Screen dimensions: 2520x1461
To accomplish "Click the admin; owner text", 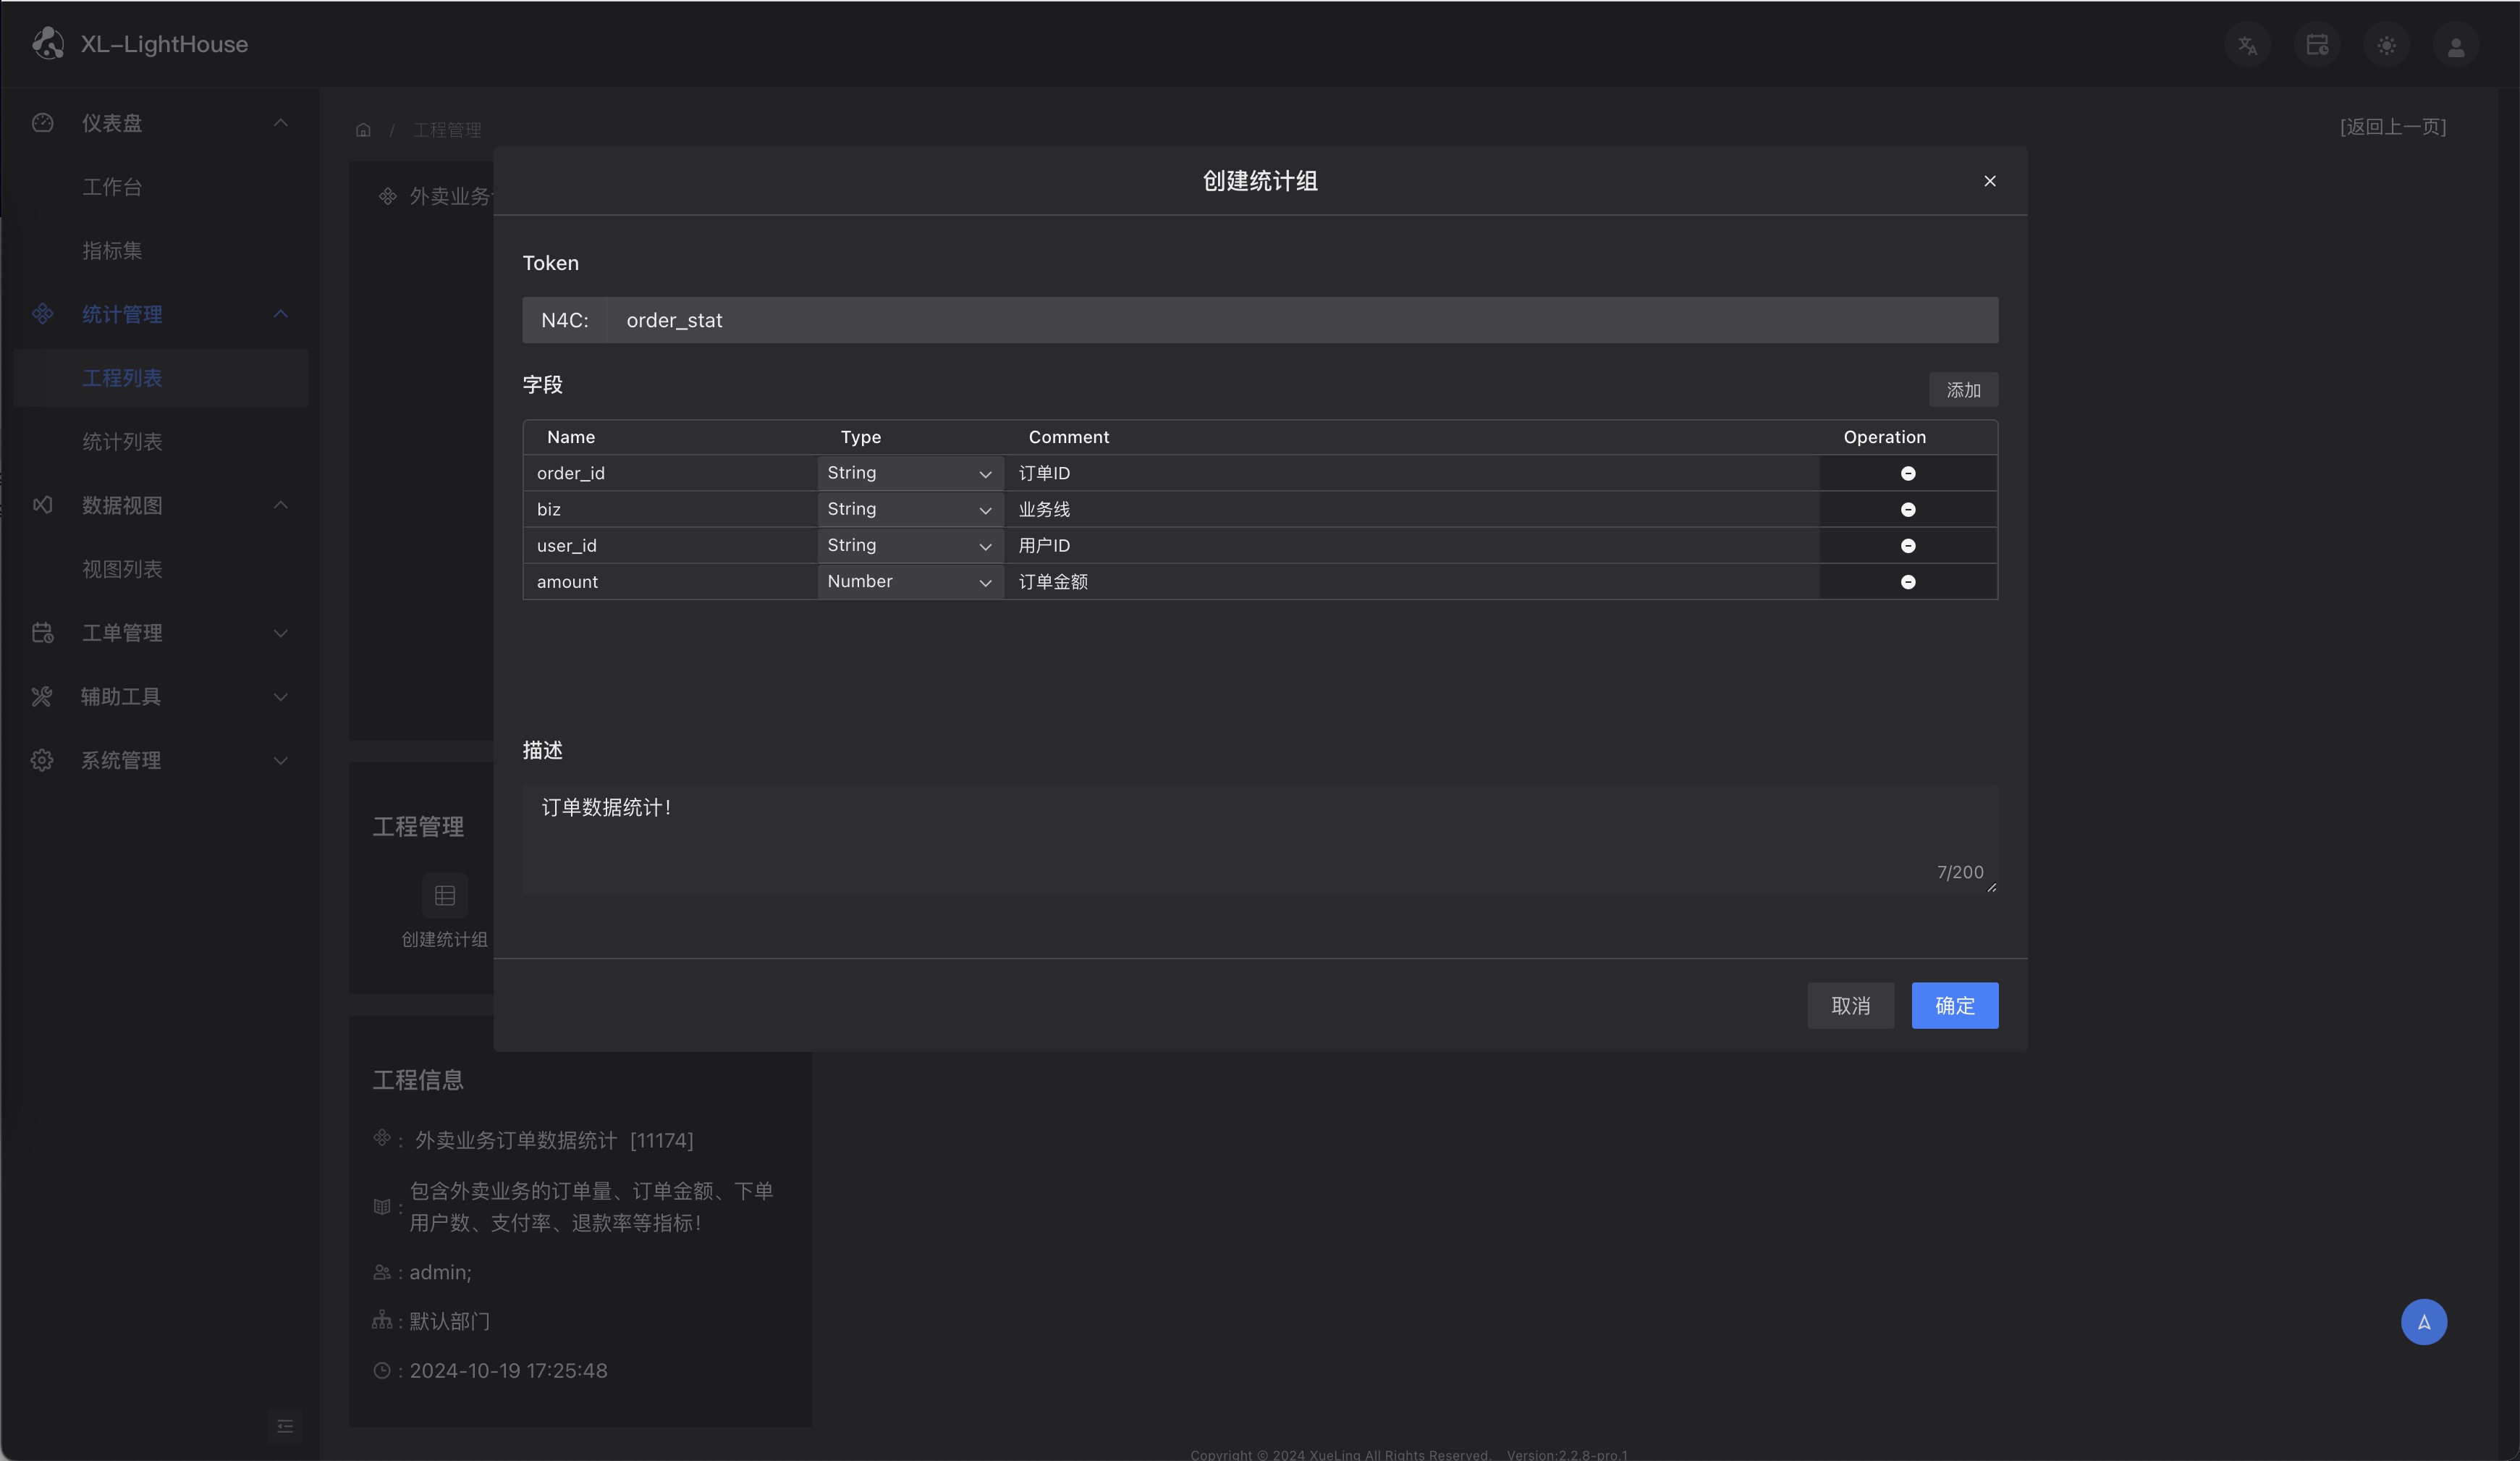I will click(x=440, y=1272).
